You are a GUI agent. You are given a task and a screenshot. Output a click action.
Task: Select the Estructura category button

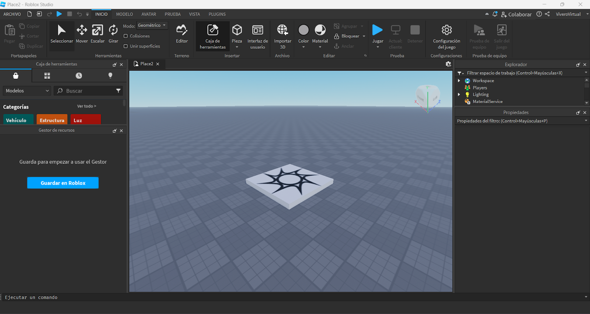pyautogui.click(x=52, y=120)
